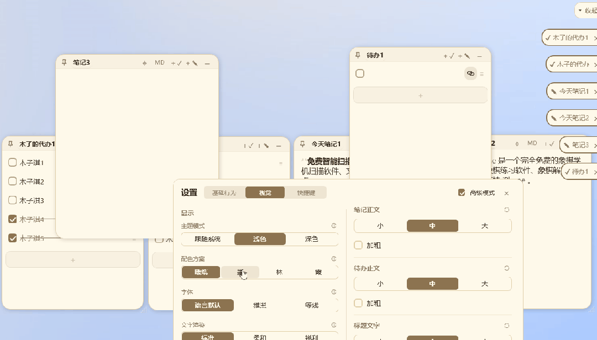Click info icon beside 文字渲染

pyautogui.click(x=334, y=325)
